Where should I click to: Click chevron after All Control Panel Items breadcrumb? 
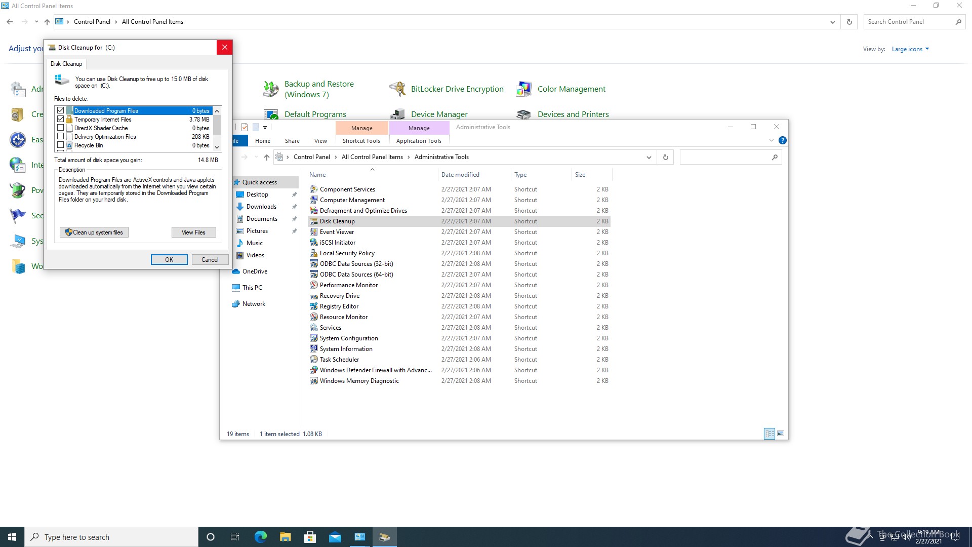(x=409, y=157)
